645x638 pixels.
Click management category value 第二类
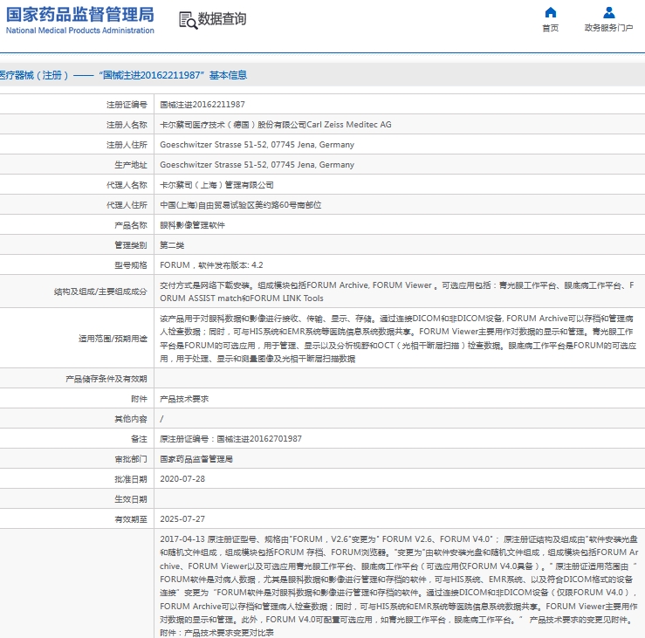click(x=172, y=245)
